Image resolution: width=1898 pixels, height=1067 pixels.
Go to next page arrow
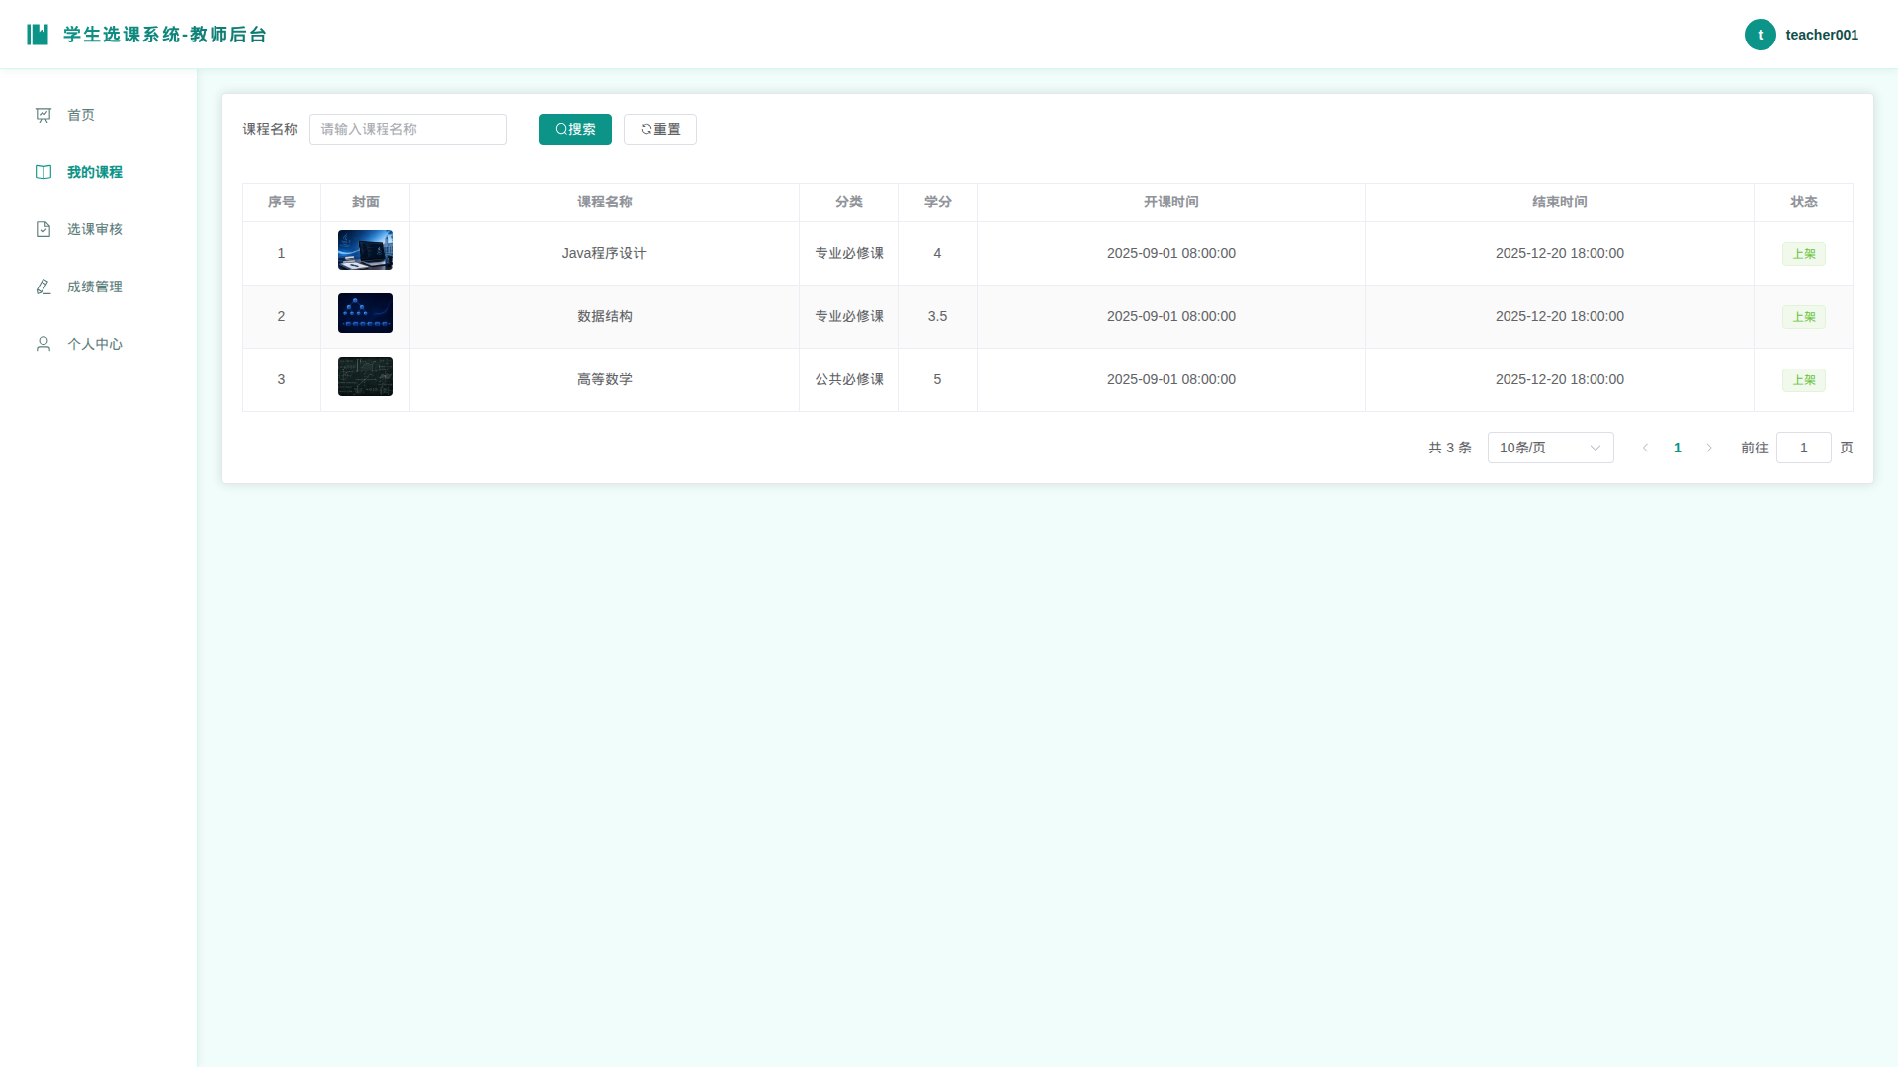tap(1709, 448)
